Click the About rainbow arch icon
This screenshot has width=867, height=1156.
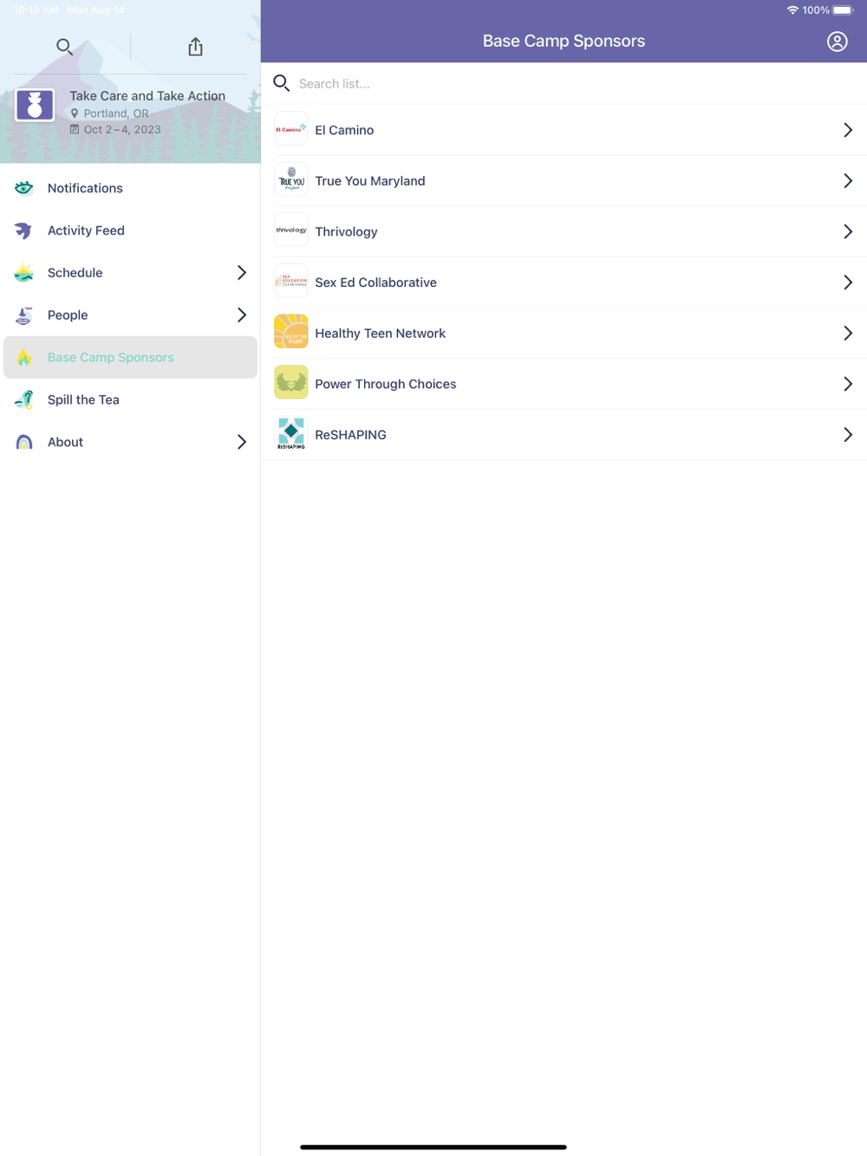(24, 442)
